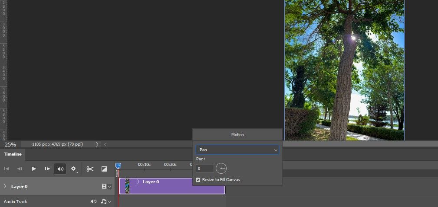Expand the Layer 0 clip chevron

[x=138, y=182]
